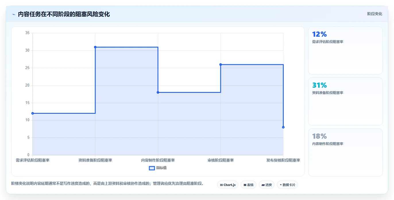This screenshot has height=200, width=394.
Task: Click the x-axis label 审核阶段阻塞率
Action: (221, 160)
